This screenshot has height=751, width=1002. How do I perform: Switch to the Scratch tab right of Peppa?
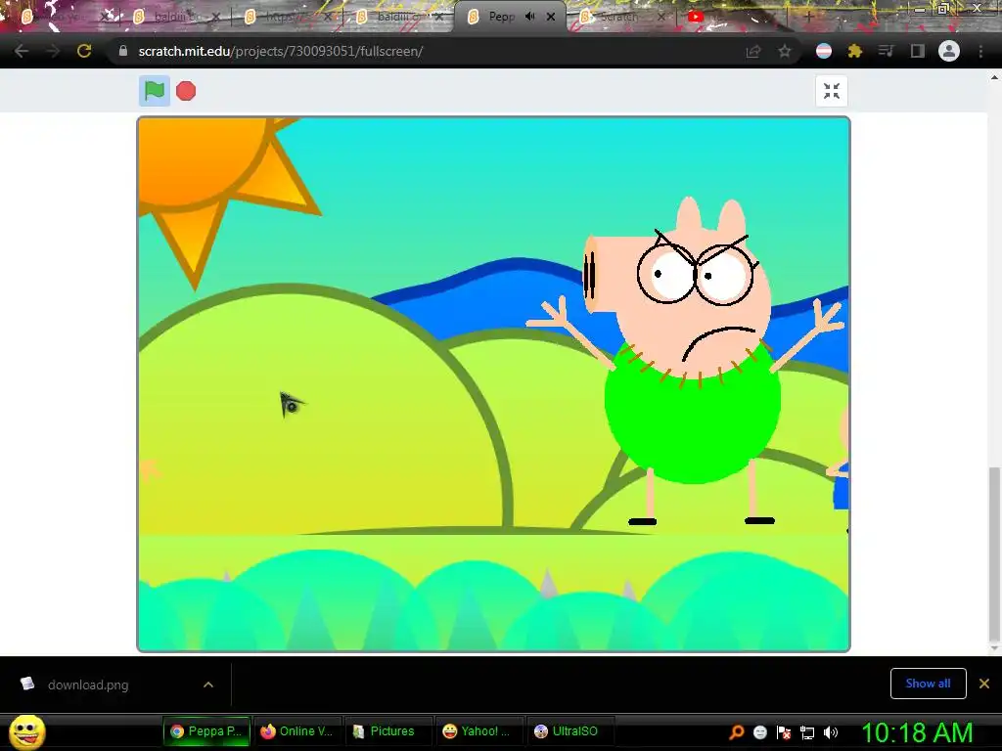tap(619, 17)
